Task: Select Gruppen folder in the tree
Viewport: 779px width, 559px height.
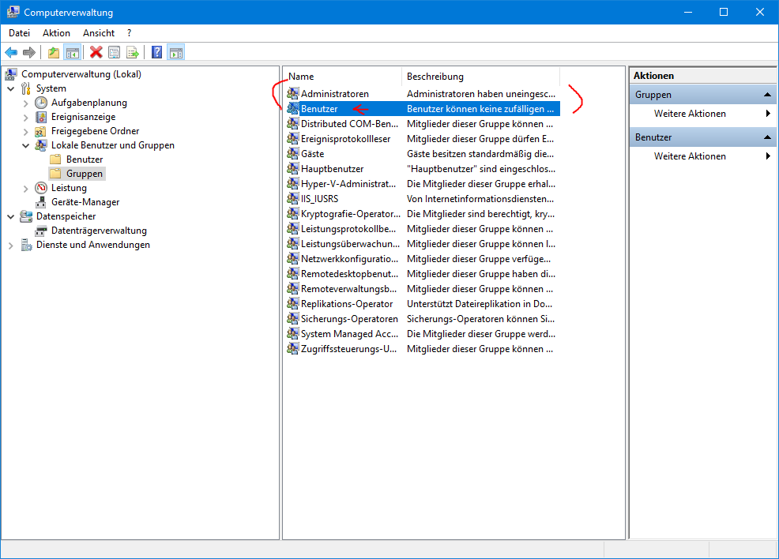Action: tap(85, 174)
